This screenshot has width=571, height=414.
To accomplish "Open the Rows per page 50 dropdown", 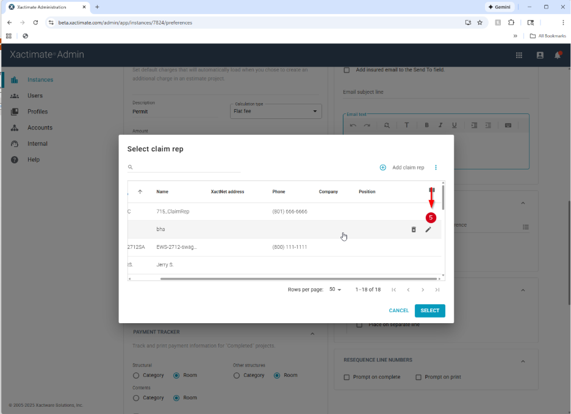I will 335,290.
